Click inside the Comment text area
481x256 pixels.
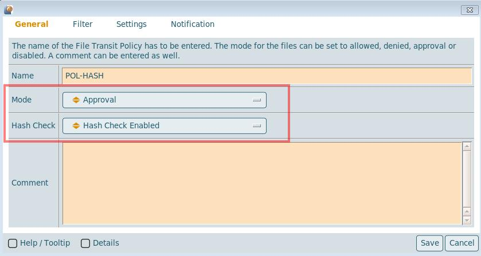pyautogui.click(x=261, y=183)
